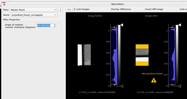Click the Image after pixel value readout 0.000000
Screen dimensions: 187x99
coord(155,92)
